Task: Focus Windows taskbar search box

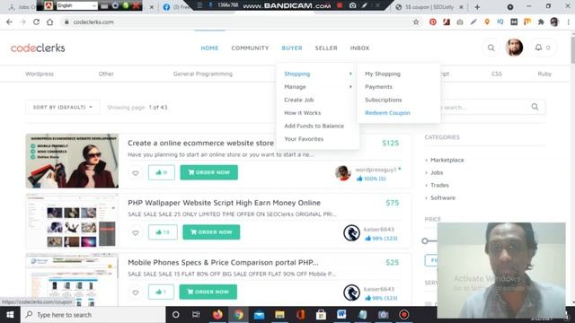Action: (x=93, y=315)
